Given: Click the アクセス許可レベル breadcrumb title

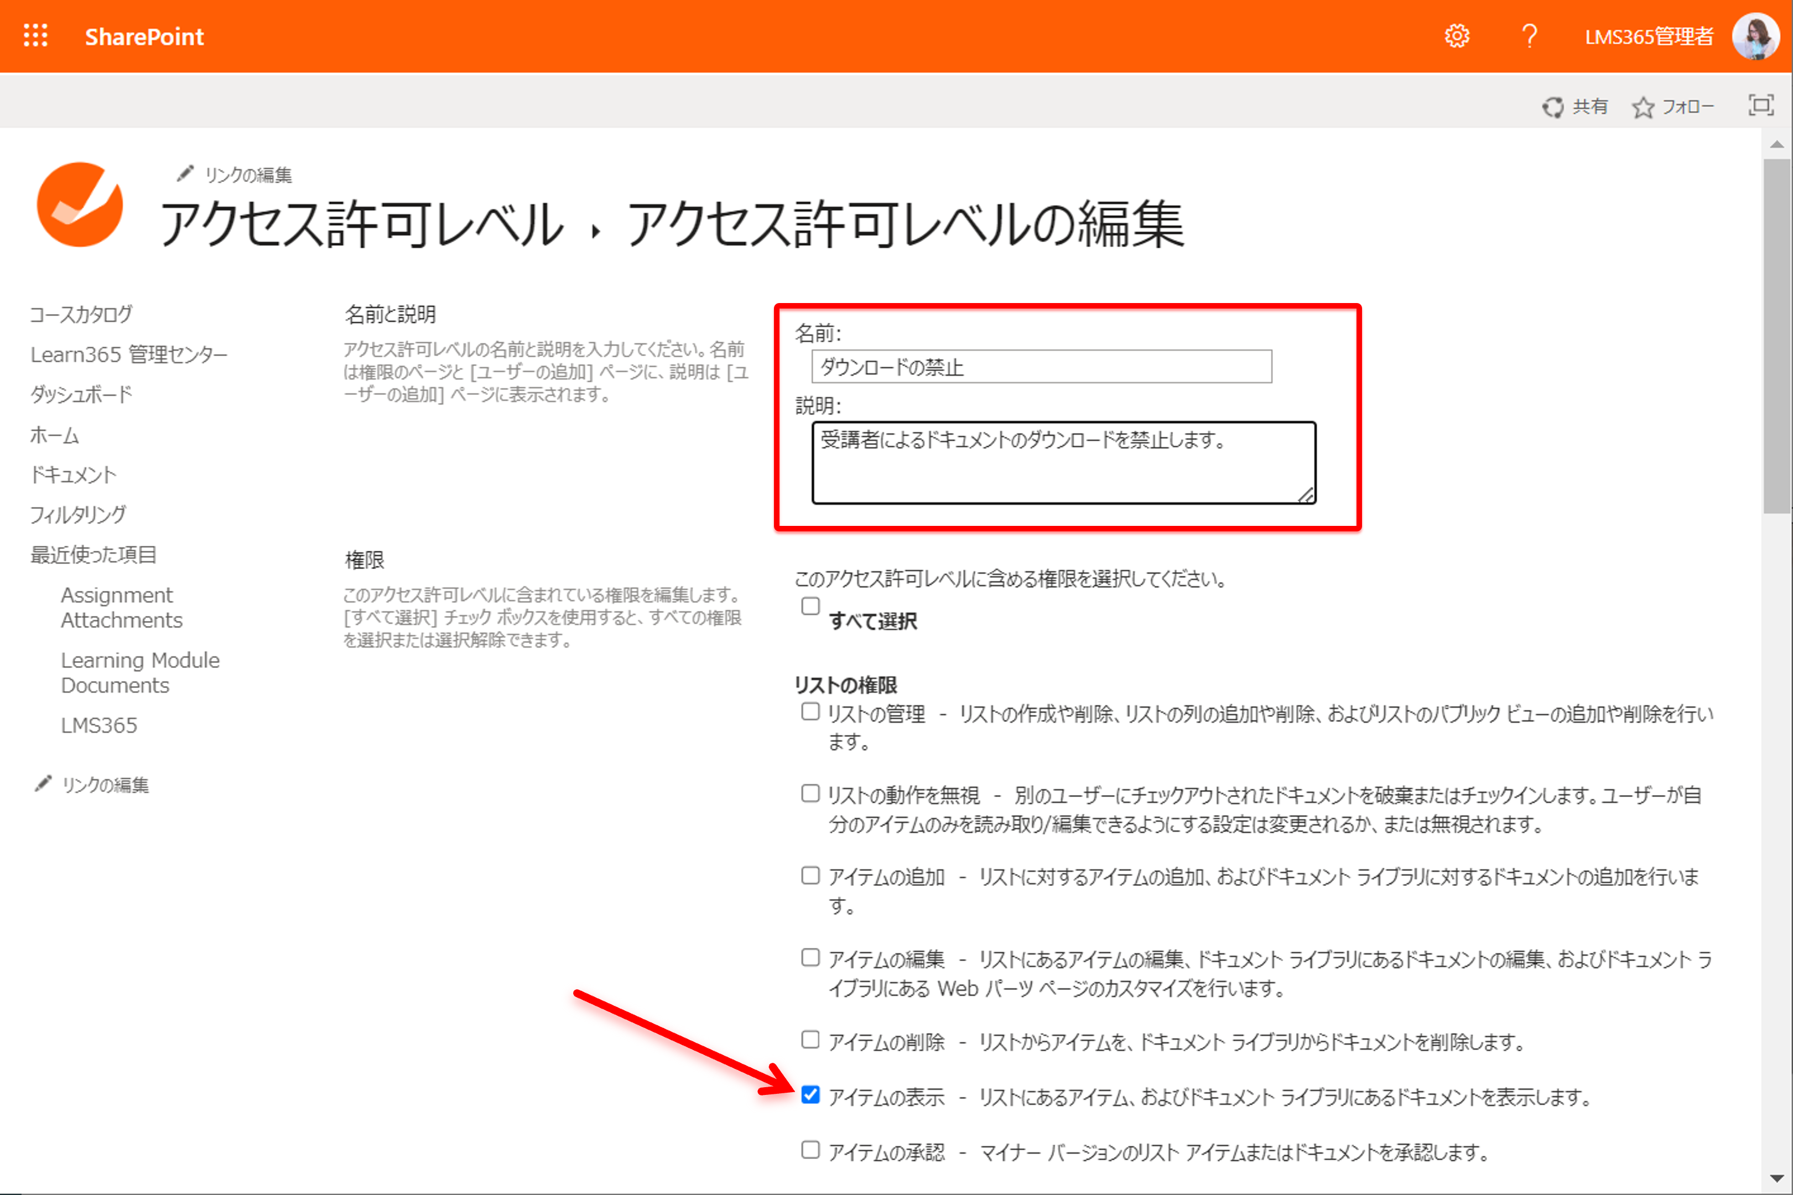Looking at the screenshot, I should click(361, 225).
